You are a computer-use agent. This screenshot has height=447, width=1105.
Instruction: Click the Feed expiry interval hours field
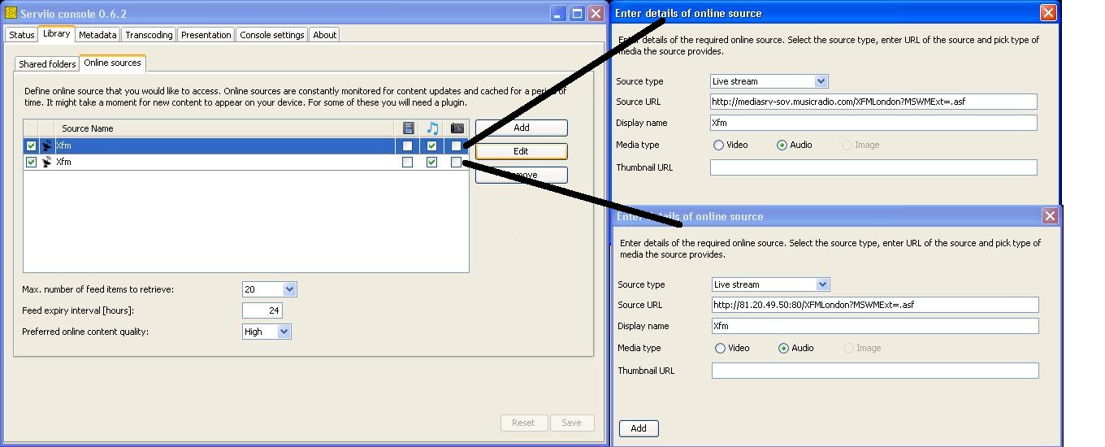(262, 310)
